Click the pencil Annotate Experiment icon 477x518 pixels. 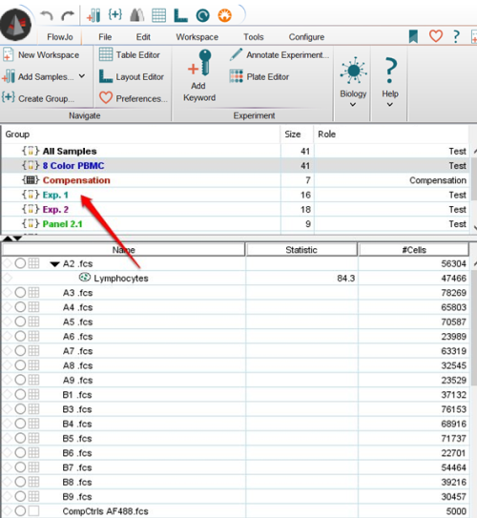tap(236, 54)
